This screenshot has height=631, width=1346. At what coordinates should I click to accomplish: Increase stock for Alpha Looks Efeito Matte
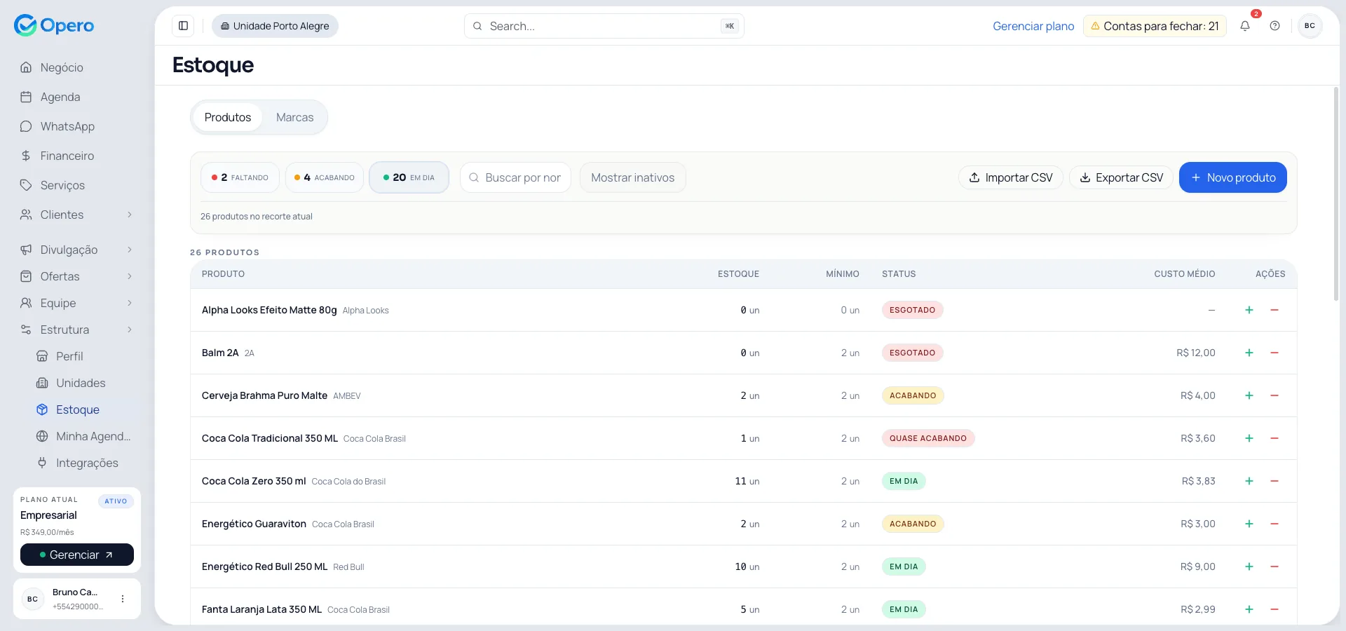point(1249,310)
